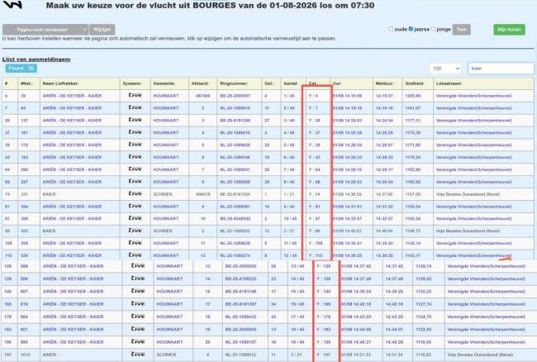Click the grey Toon button

tap(461, 30)
